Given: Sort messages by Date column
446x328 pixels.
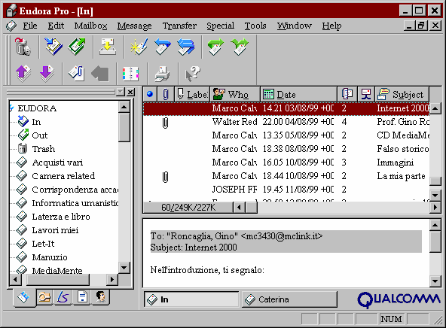Looking at the screenshot, I should point(298,94).
